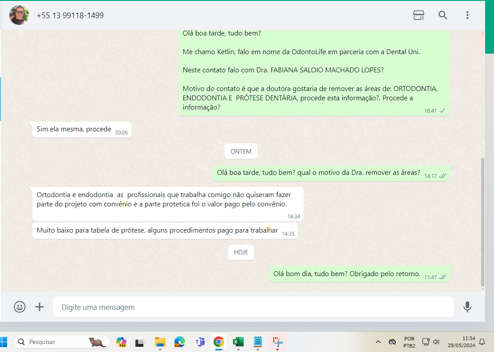Viewport: 494px width, 352px height.
Task: Open Microsoft Edge from the taskbar
Action: 180,342
